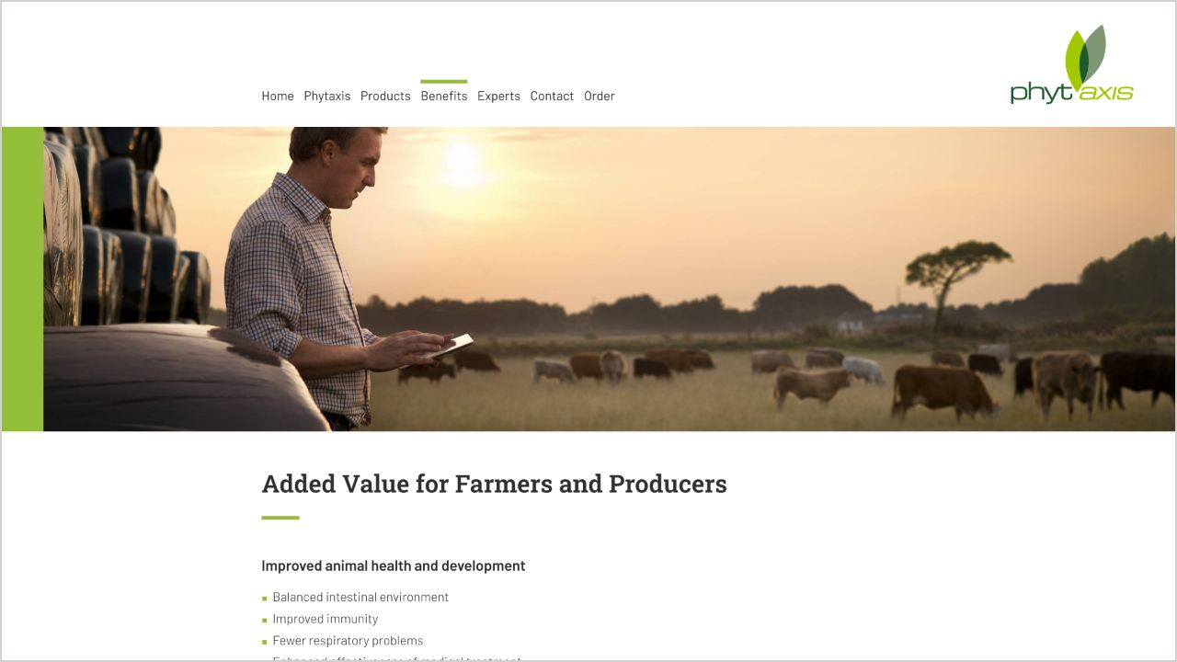Viewport: 1177px width, 662px height.
Task: Select the Balanced intestinal environment text
Action: pos(360,598)
